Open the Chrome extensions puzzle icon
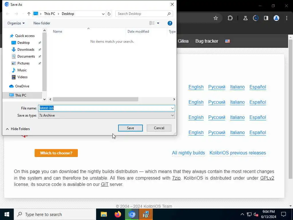The width and height of the screenshot is (293, 220). [x=230, y=18]
